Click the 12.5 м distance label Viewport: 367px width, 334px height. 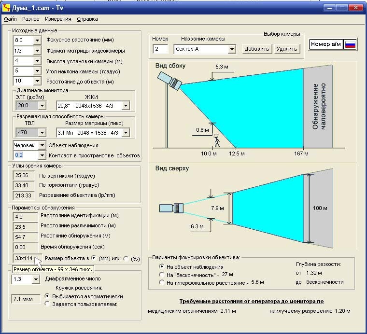[237, 153]
